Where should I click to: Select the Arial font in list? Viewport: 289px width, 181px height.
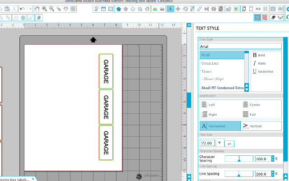tap(222, 55)
